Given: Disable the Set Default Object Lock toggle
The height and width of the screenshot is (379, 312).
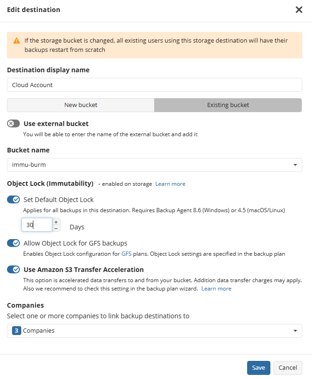Looking at the screenshot, I should tap(13, 200).
